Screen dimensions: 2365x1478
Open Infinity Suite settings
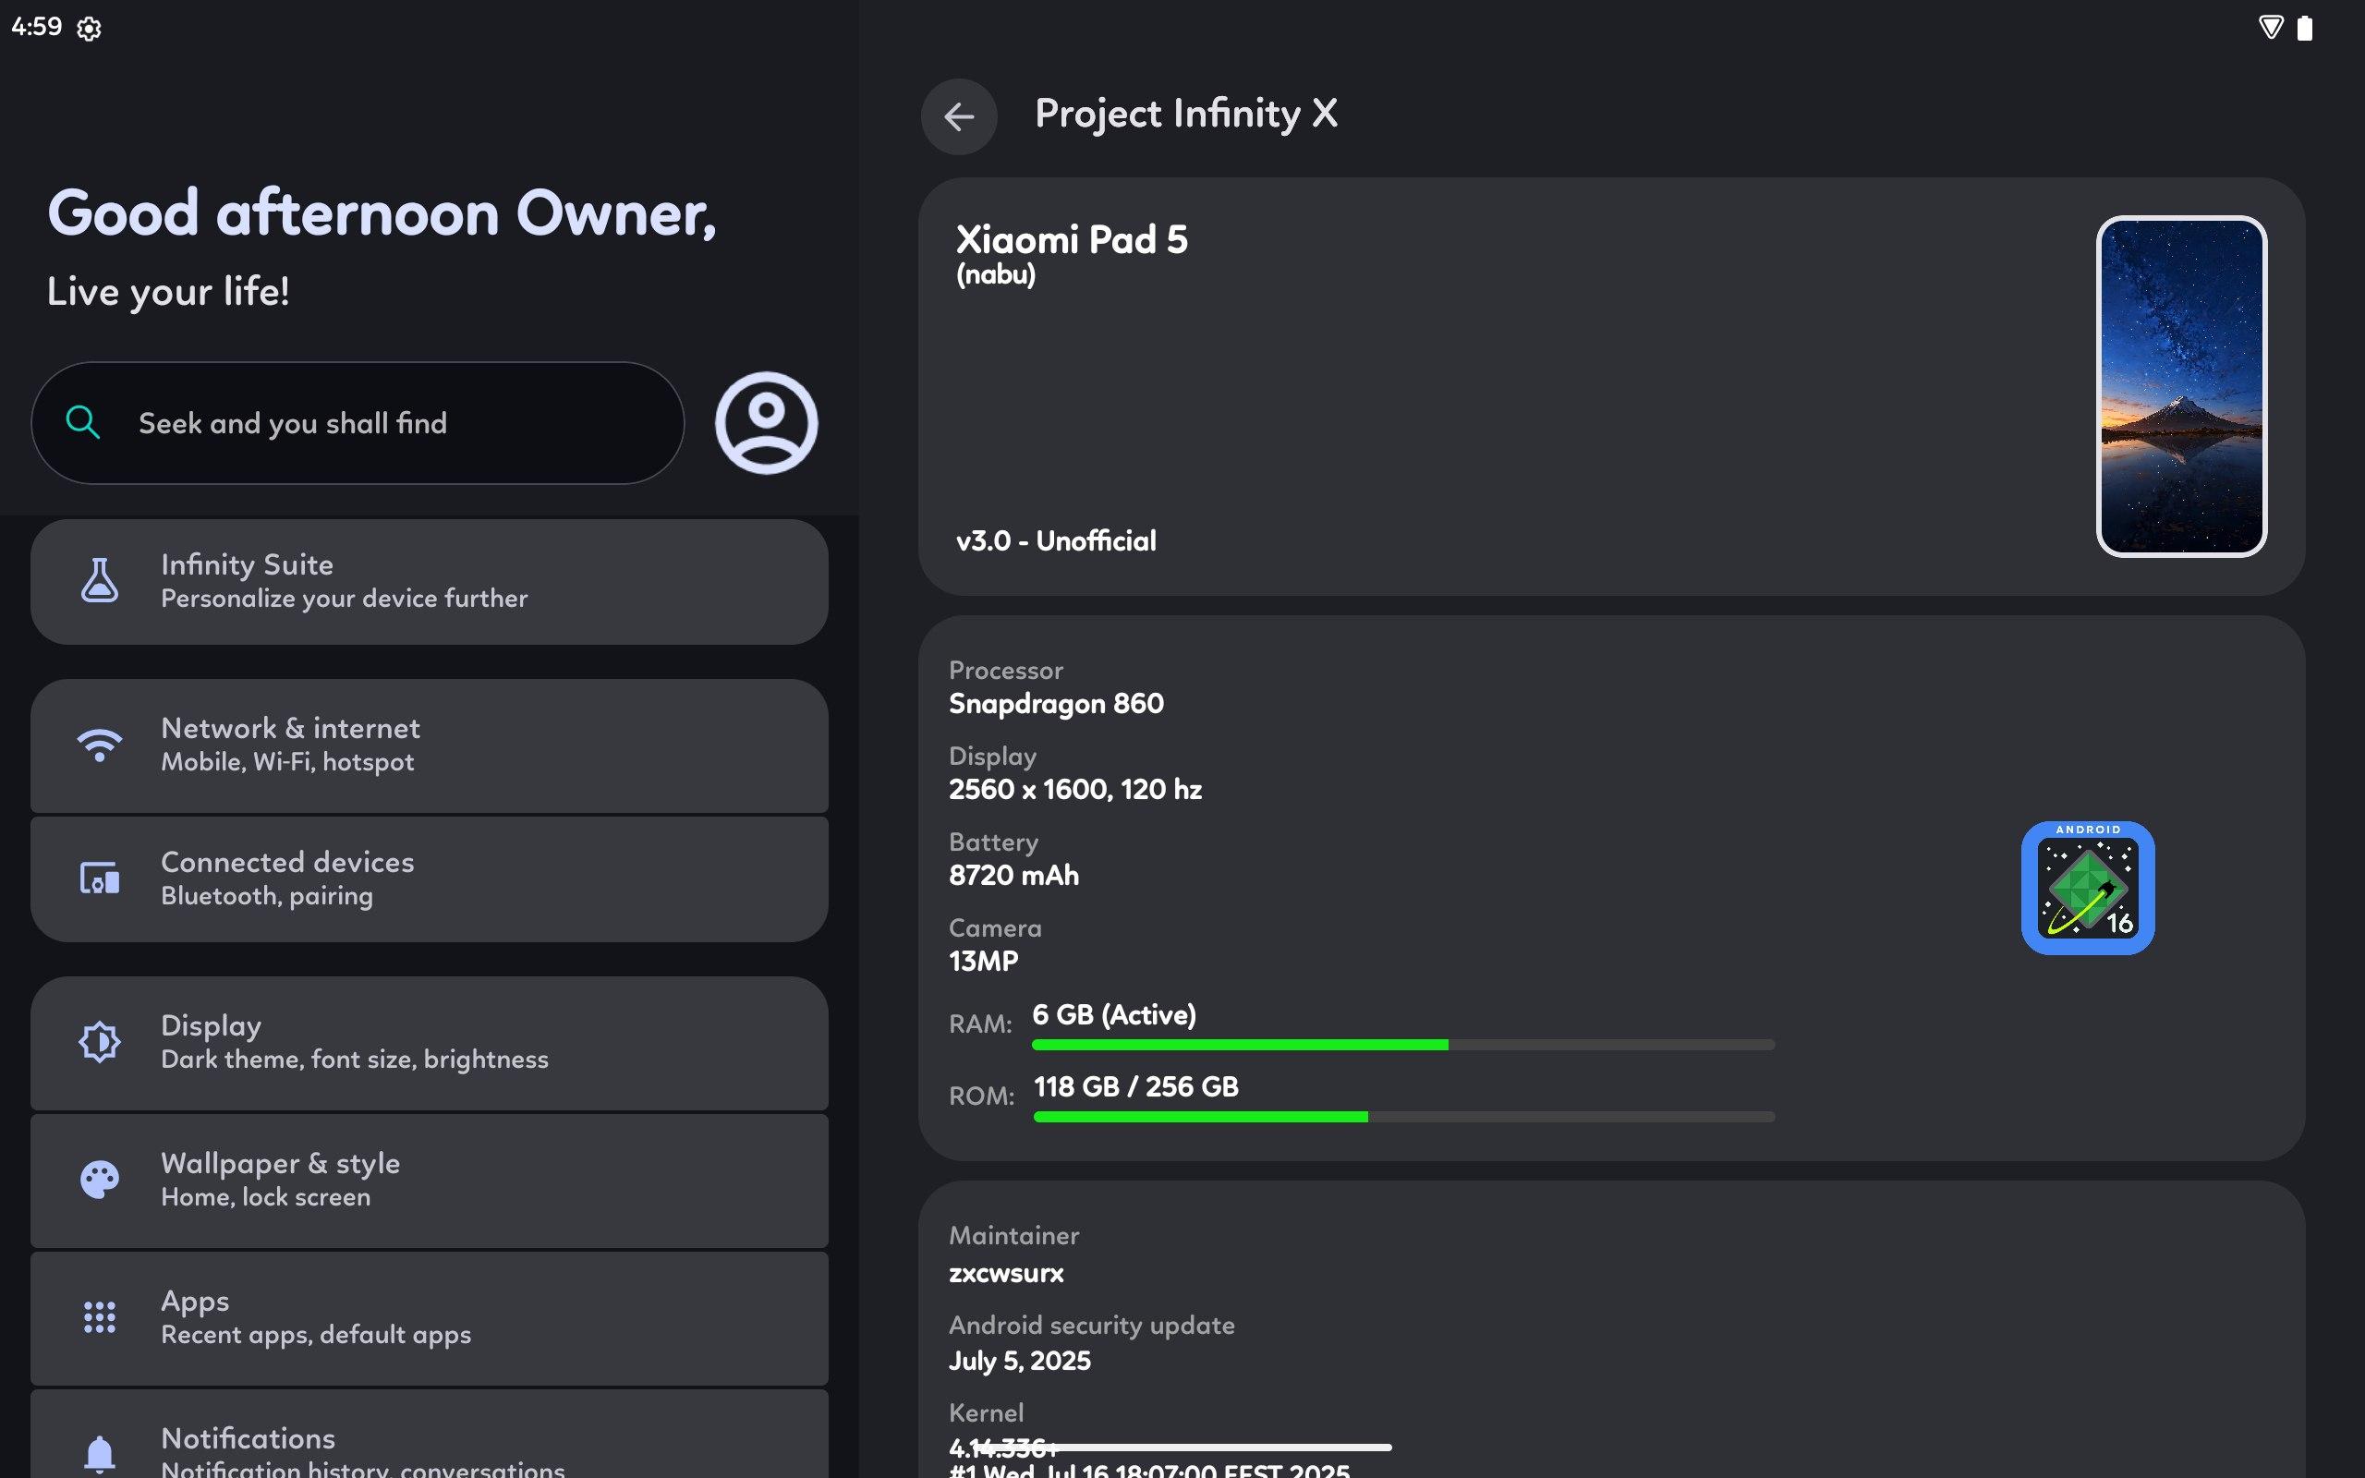[429, 581]
